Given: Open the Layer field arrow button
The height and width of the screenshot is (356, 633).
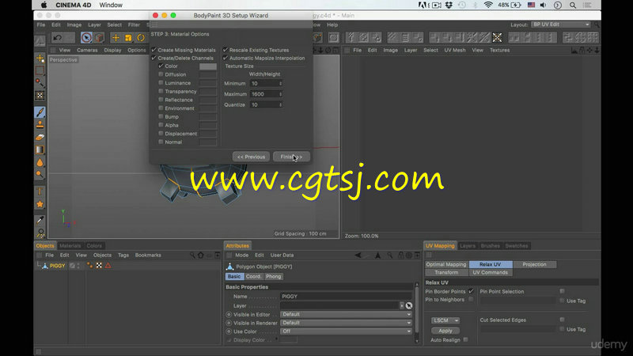Looking at the screenshot, I should pyautogui.click(x=402, y=305).
